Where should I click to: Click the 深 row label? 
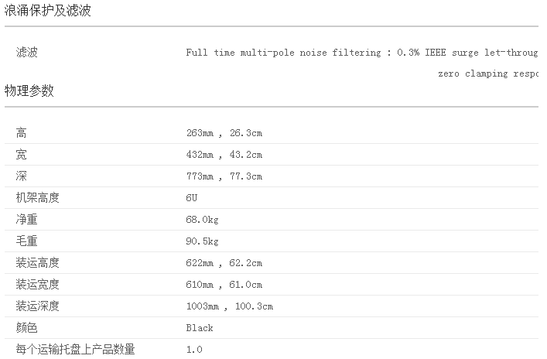22,176
